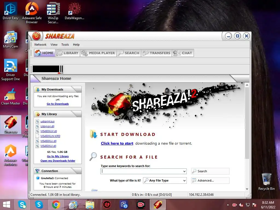Switch to Shareaza in the taskbar

[x=158, y=205]
